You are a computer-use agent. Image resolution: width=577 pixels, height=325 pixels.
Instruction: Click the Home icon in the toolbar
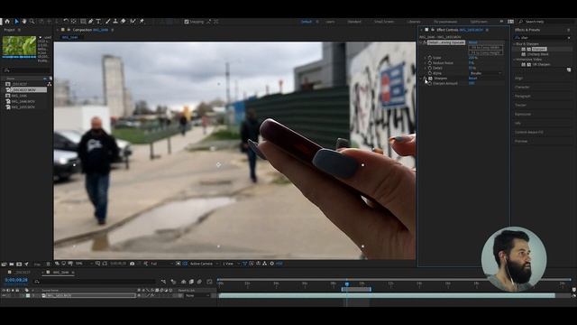tap(7, 22)
